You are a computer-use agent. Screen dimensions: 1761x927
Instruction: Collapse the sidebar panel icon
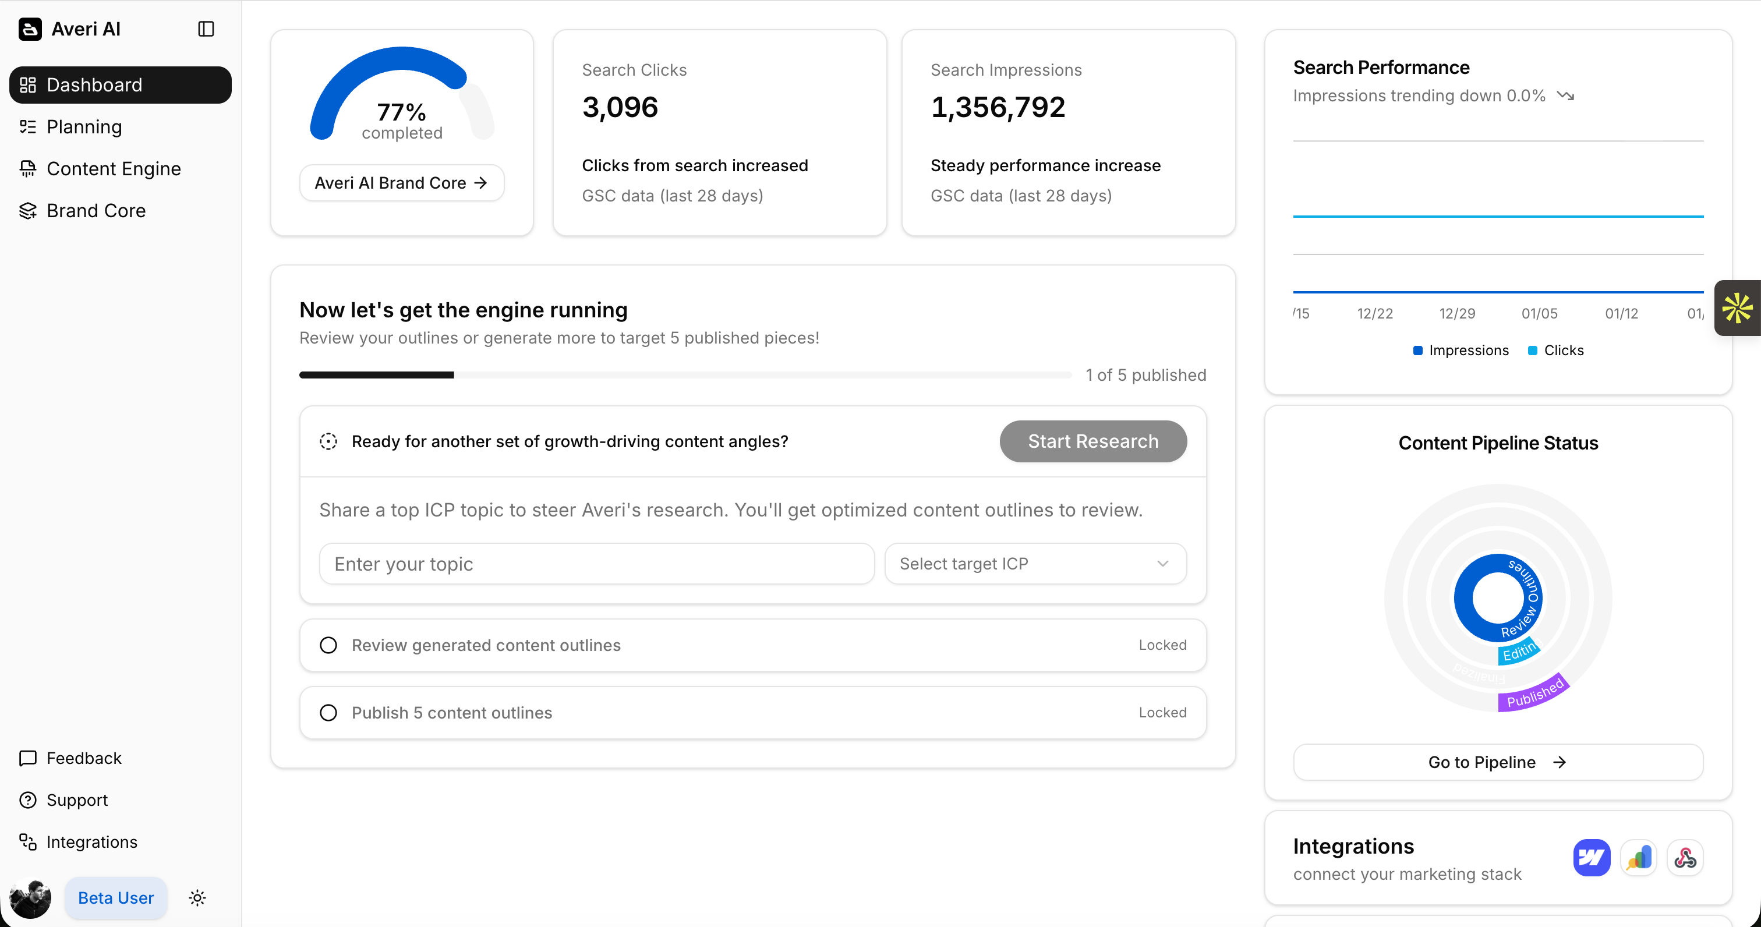click(x=206, y=29)
